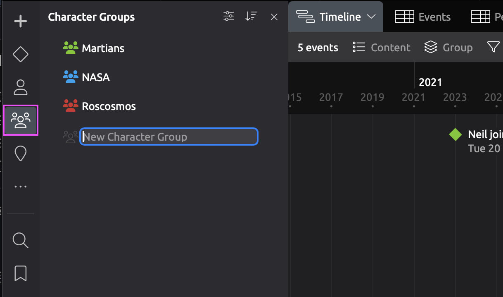Open the Characters person icon in sidebar

(20, 87)
